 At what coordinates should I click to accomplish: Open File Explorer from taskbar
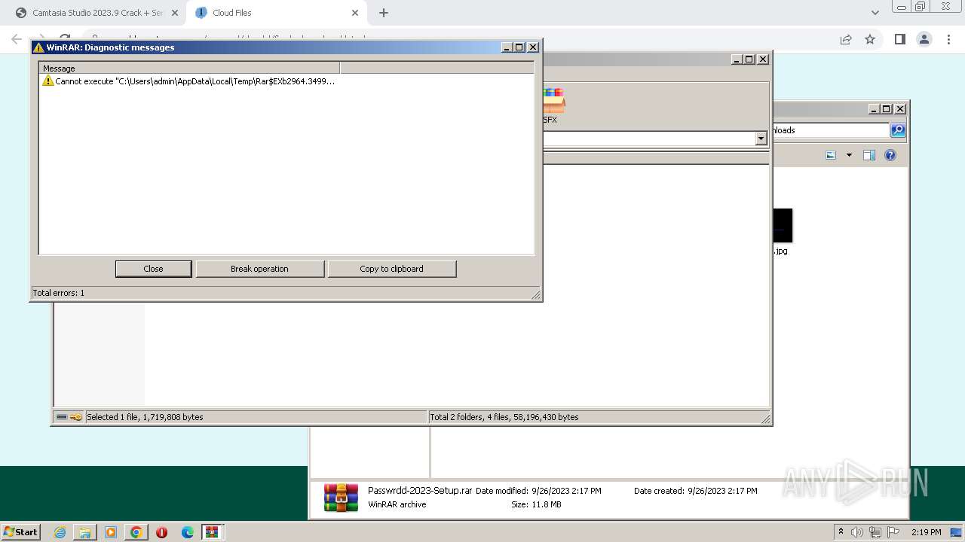point(85,532)
